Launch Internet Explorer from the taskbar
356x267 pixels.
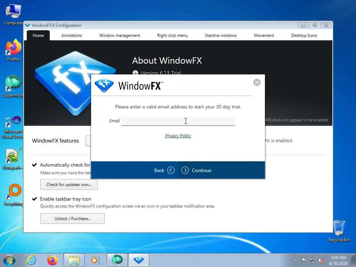coord(31,260)
